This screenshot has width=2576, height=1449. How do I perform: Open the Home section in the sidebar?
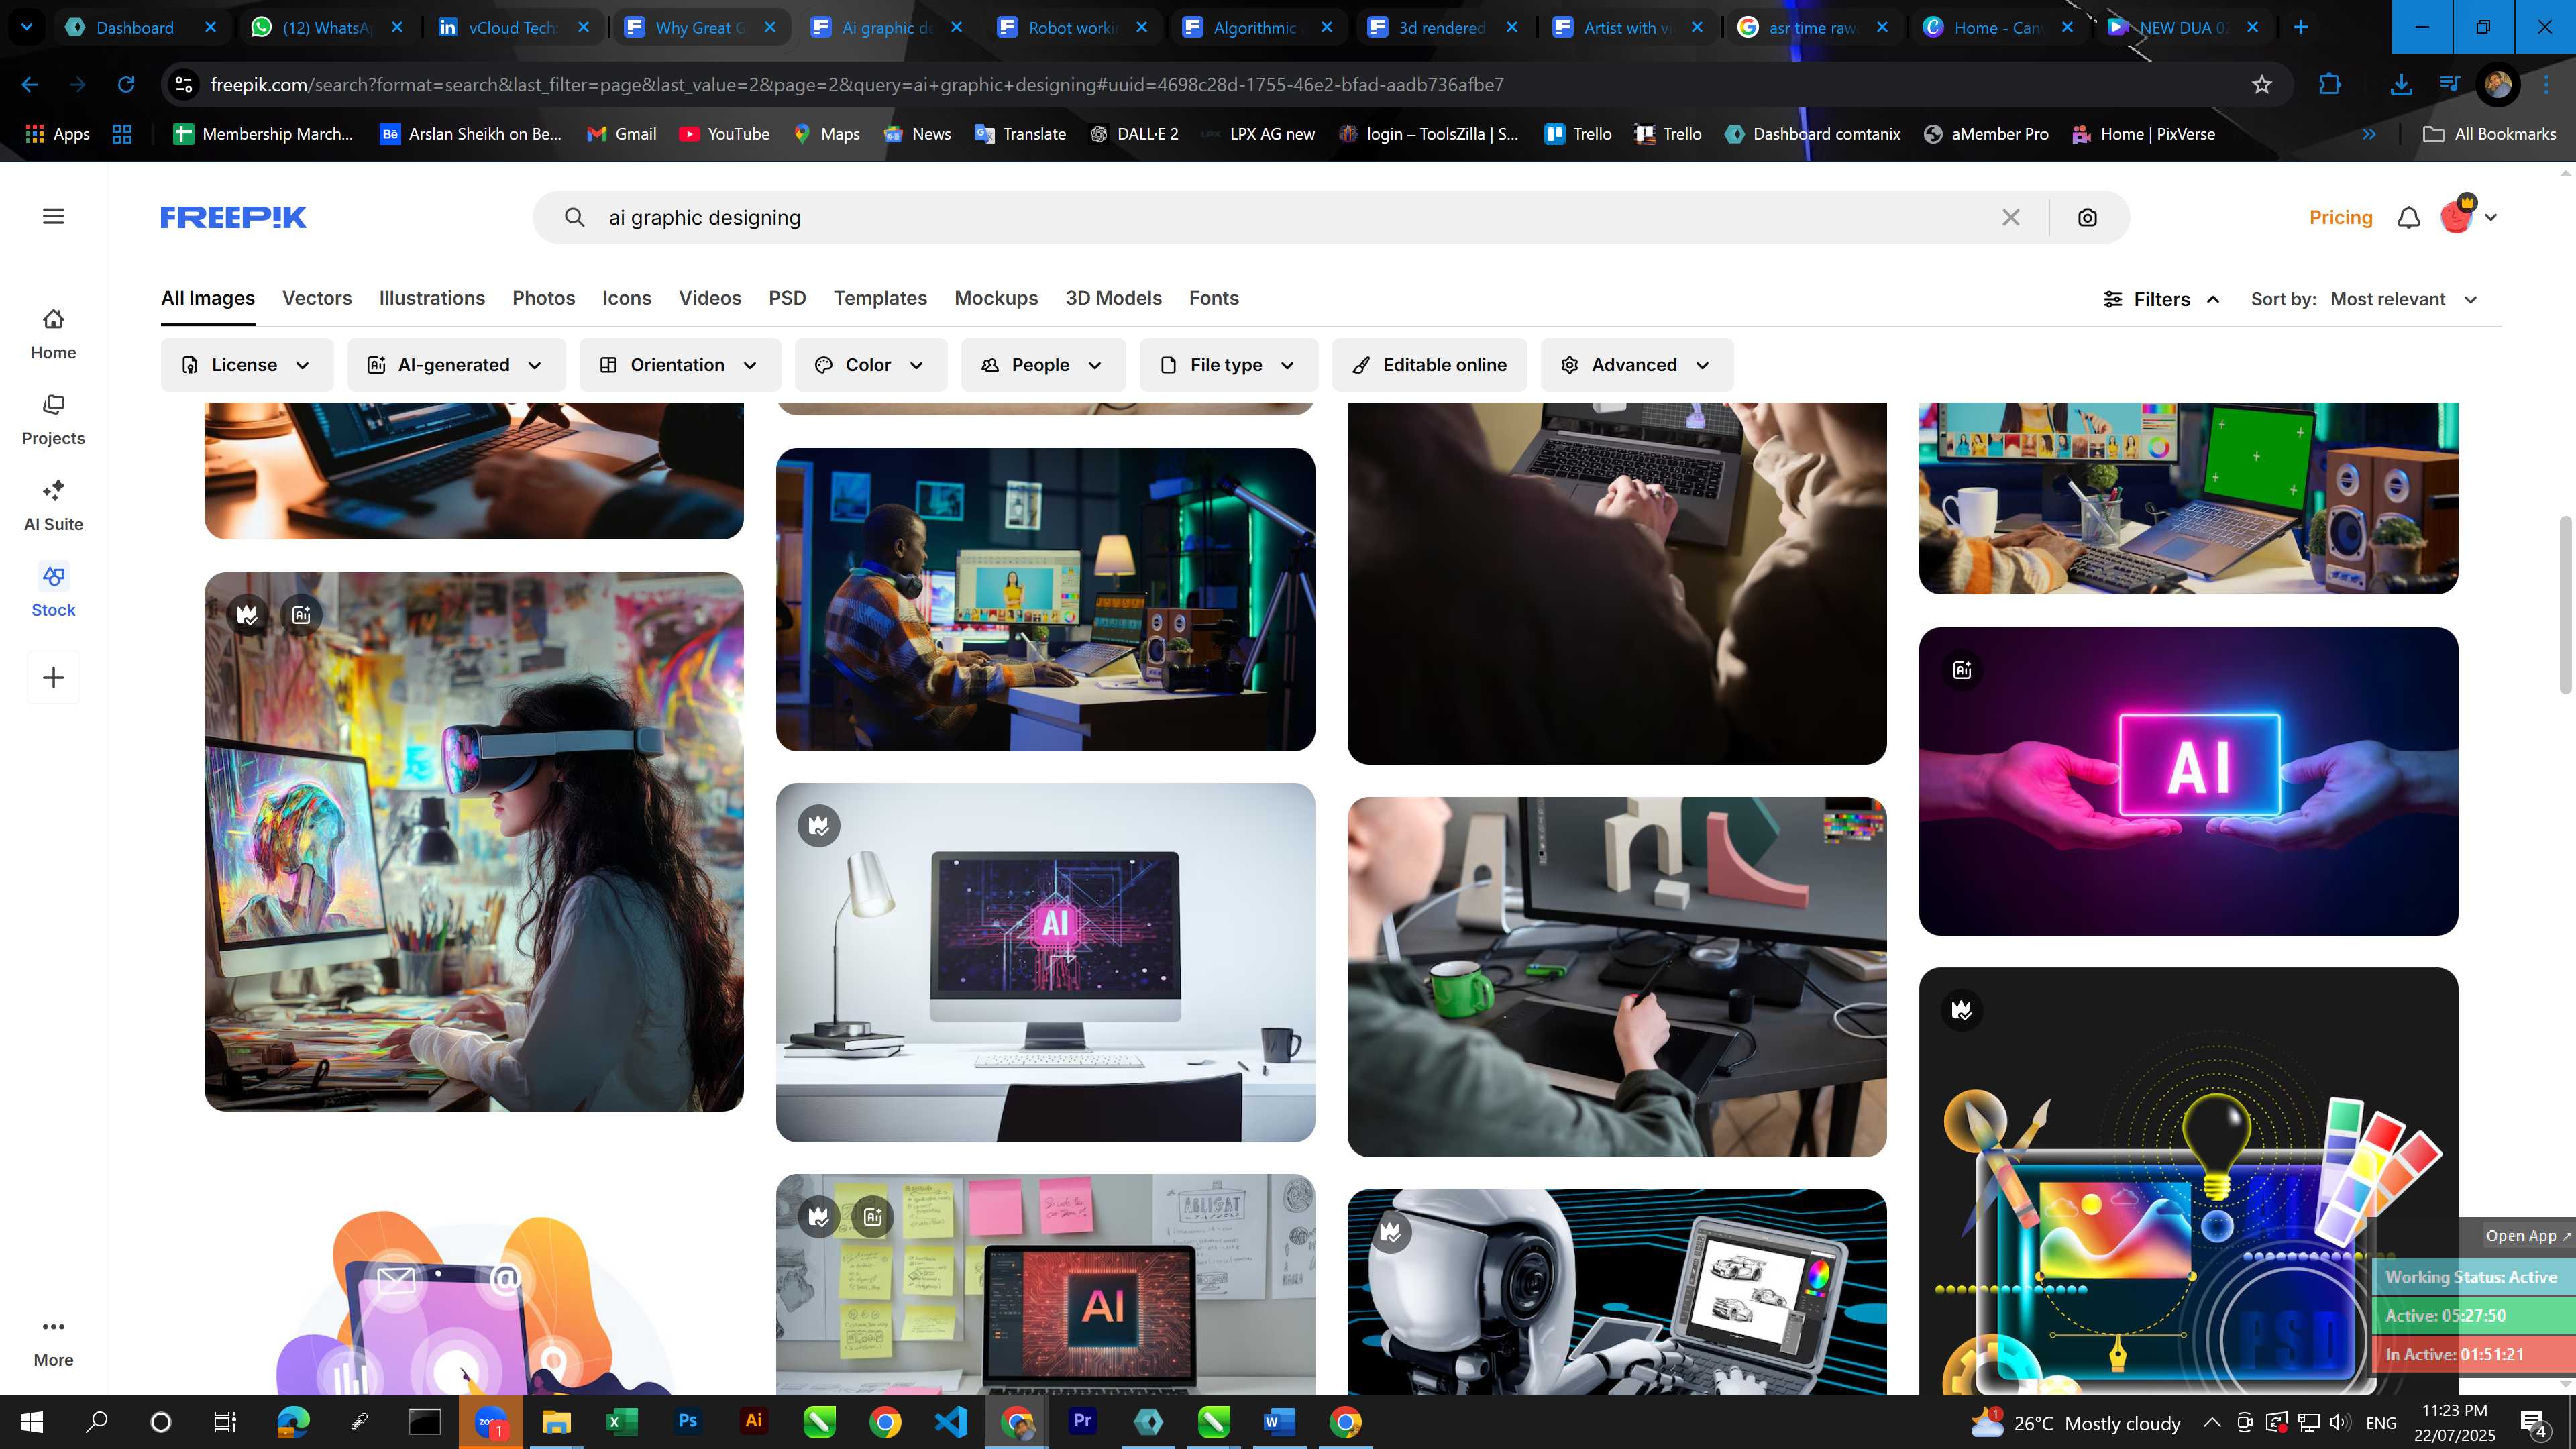tap(53, 334)
